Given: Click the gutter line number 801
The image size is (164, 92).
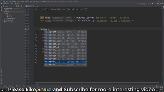Looking at the screenshot, I should click(x=27, y=18).
